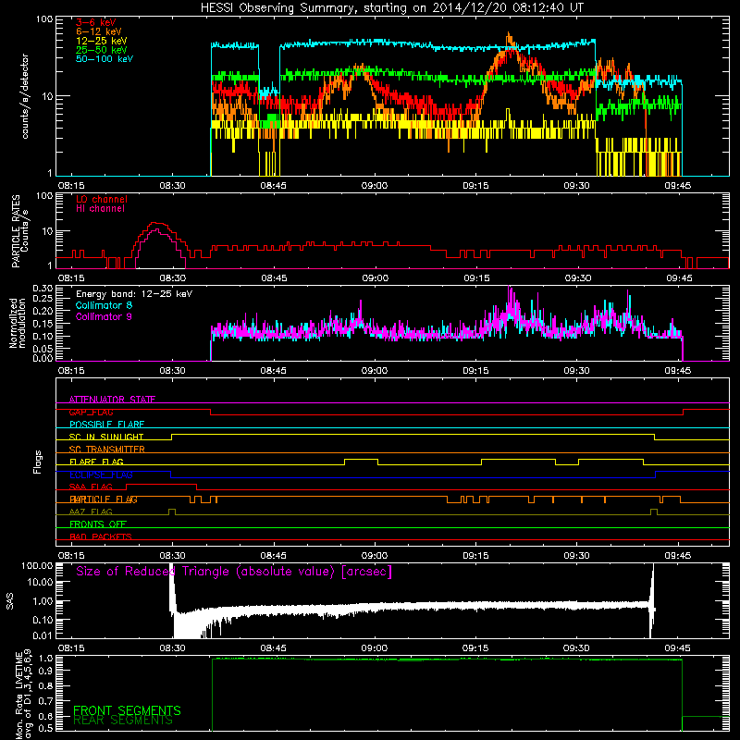This screenshot has width=740, height=740.
Task: Click the HI channel legend label
Action: click(100, 209)
